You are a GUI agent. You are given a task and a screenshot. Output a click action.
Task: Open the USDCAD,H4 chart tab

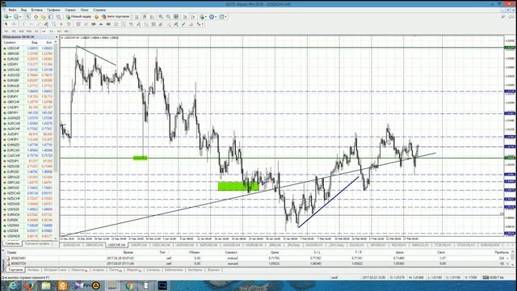[162, 245]
